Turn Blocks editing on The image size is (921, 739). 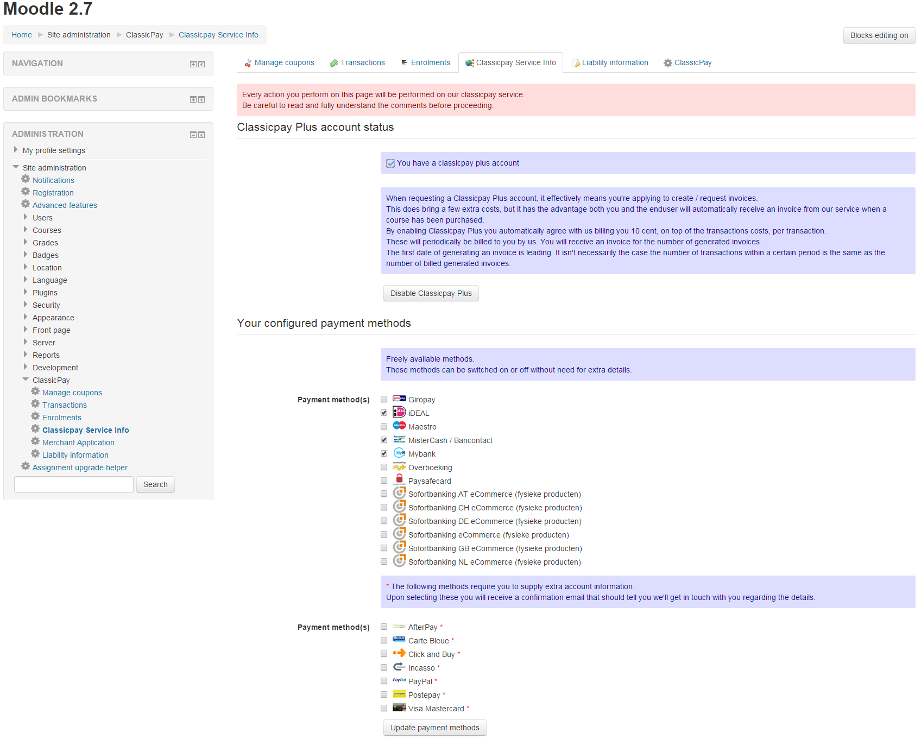coord(879,35)
